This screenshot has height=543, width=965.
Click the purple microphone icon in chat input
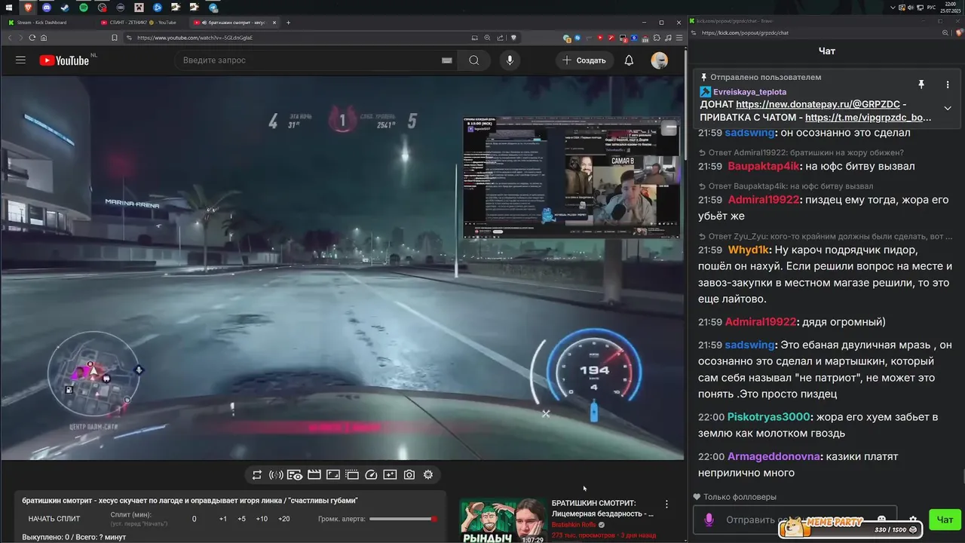coord(709,520)
